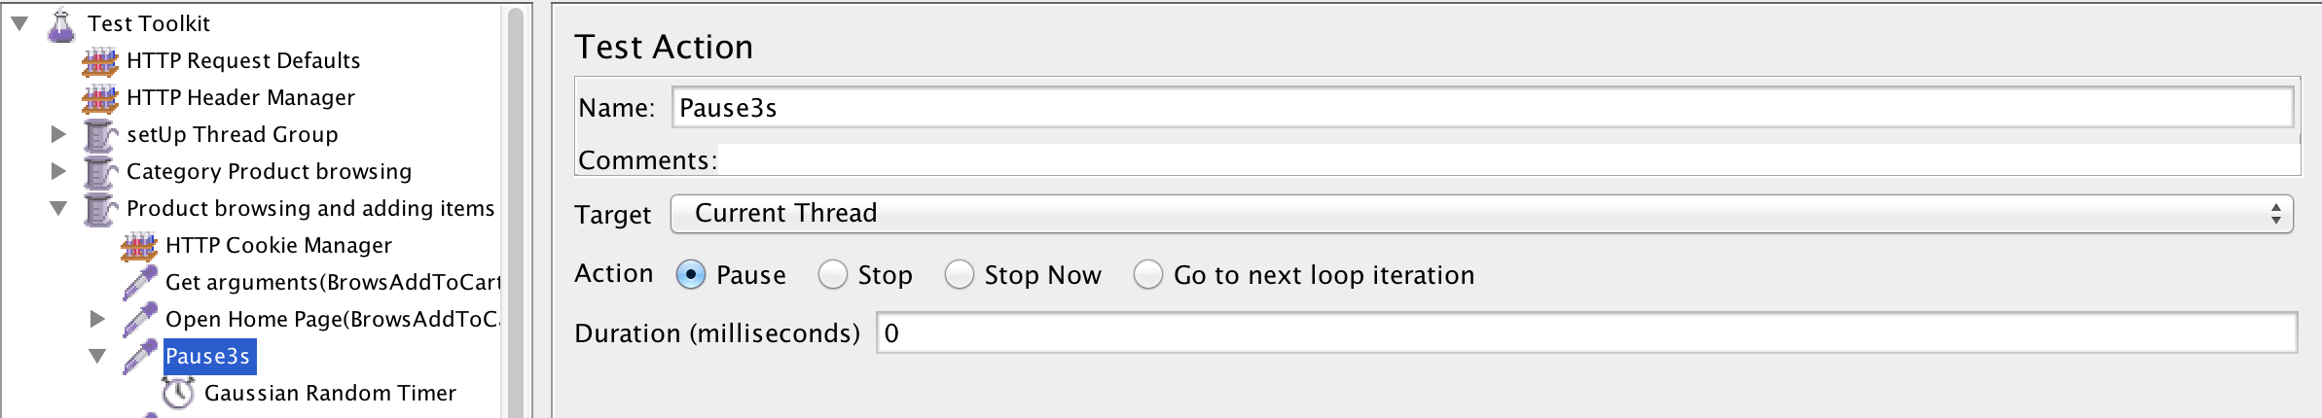The height and width of the screenshot is (418, 2322).
Task: Collapse the Product browsing and adding items group
Action: pyautogui.click(x=58, y=209)
